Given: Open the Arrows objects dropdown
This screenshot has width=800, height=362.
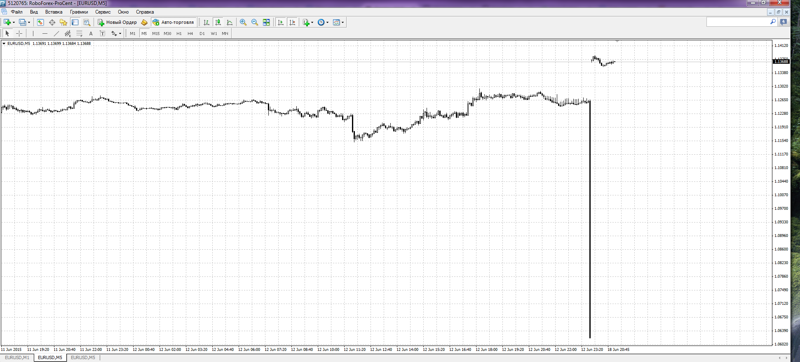Looking at the screenshot, I should tap(120, 33).
